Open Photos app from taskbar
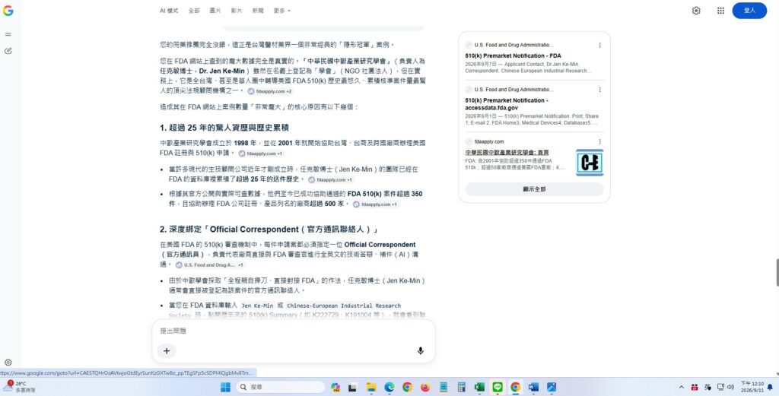This screenshot has height=396, width=779. (x=552, y=387)
